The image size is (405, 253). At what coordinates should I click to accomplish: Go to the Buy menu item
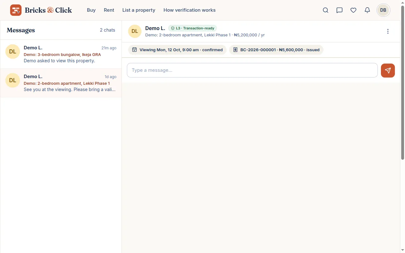pyautogui.click(x=91, y=10)
